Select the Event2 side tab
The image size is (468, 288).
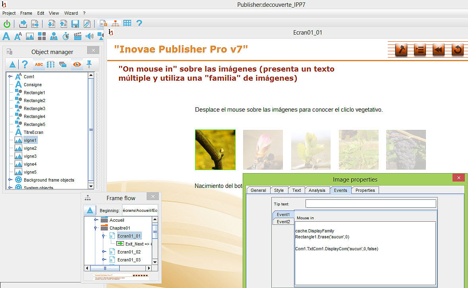(283, 221)
